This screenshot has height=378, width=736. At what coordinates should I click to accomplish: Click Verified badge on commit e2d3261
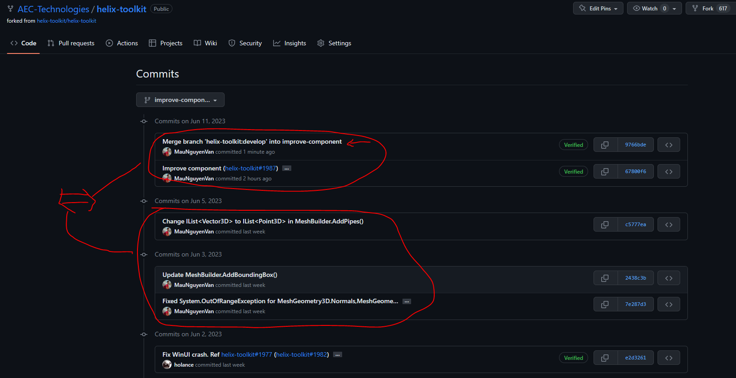[x=574, y=358]
